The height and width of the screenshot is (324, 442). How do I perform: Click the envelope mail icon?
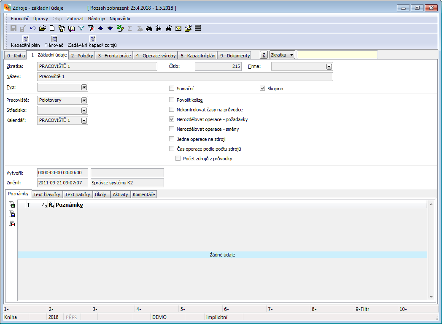point(178,29)
